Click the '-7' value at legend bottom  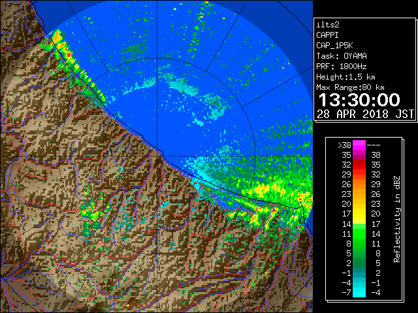(x=346, y=292)
